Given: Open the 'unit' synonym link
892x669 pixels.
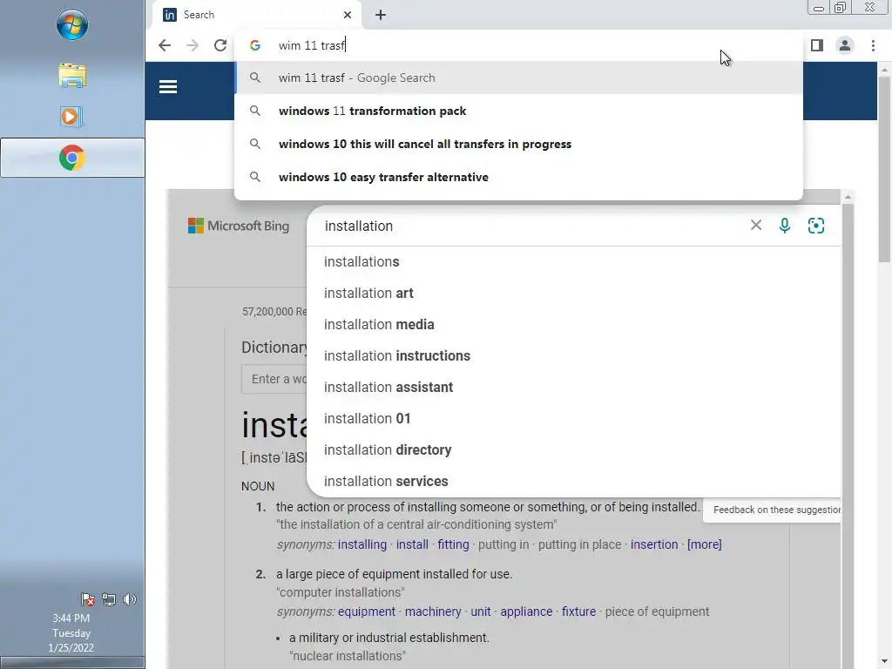Looking at the screenshot, I should coord(481,612).
